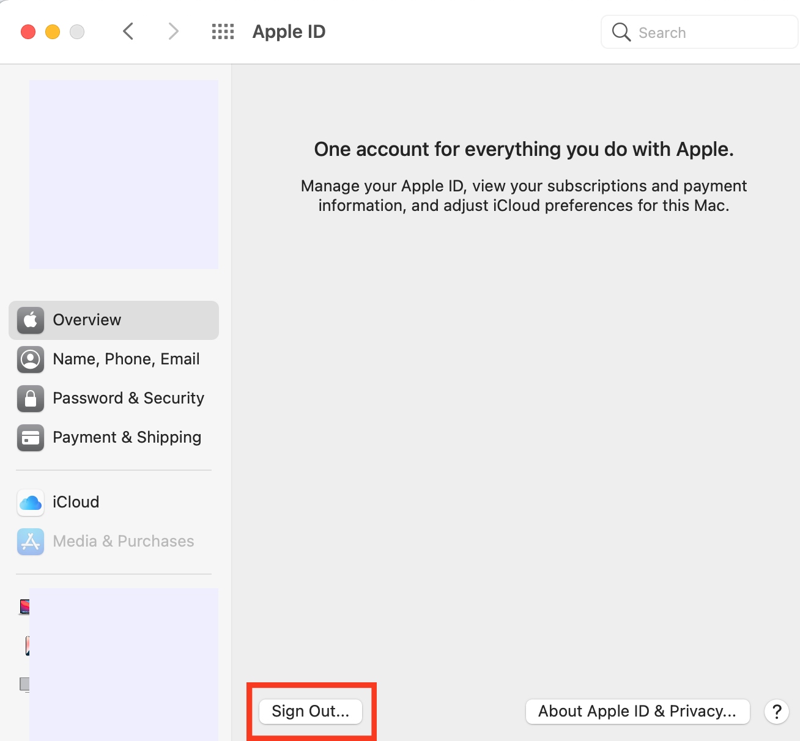Click the forward navigation arrow

click(x=173, y=31)
